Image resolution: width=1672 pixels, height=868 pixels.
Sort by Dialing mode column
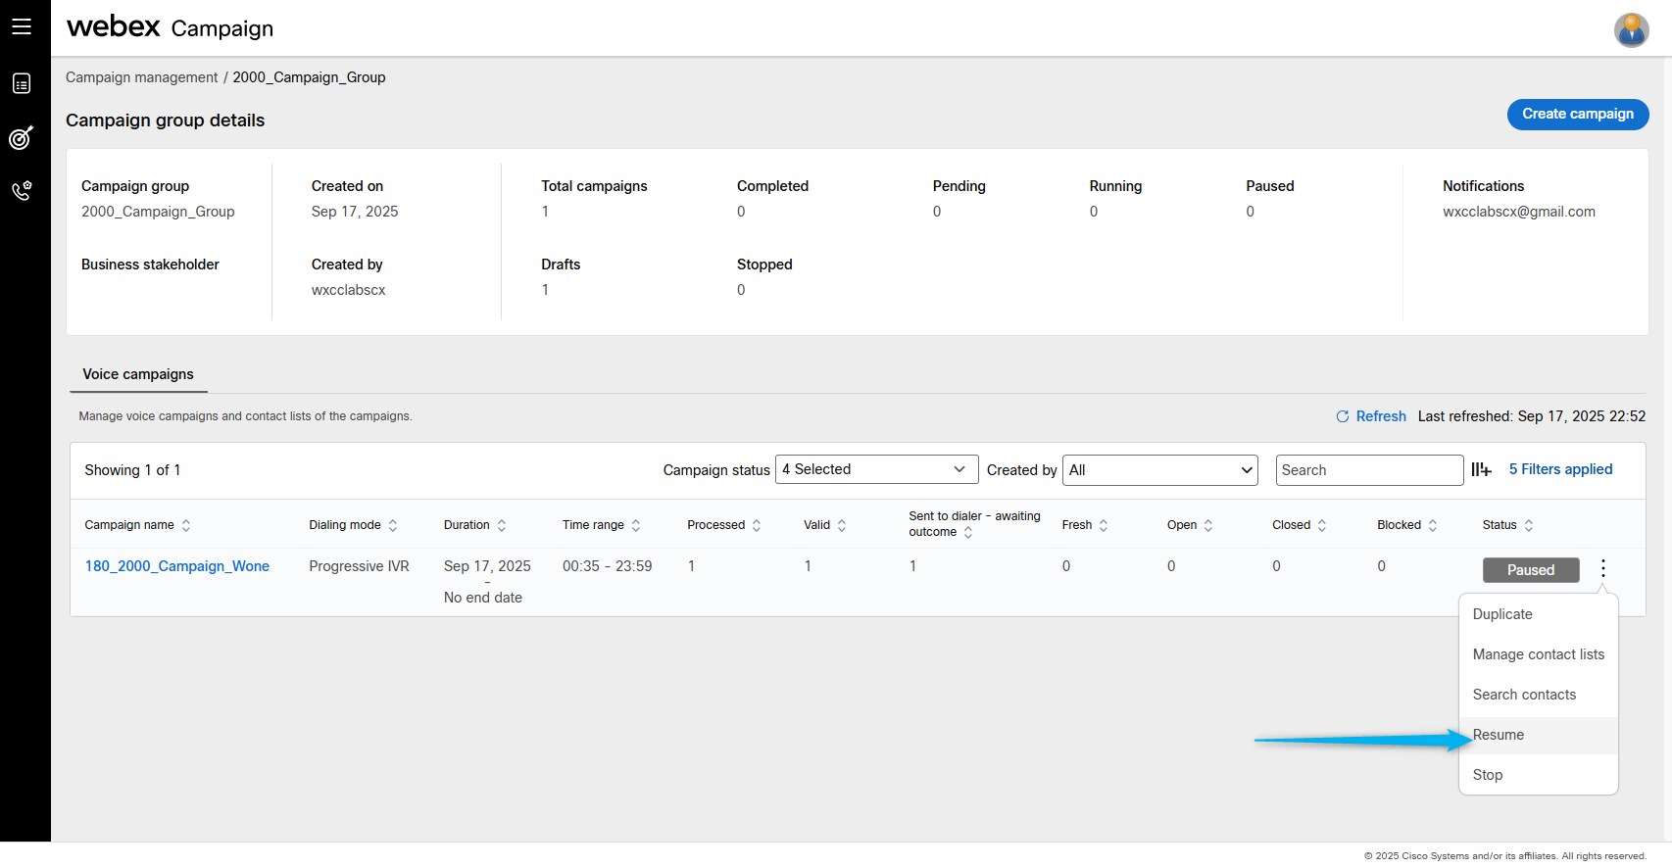pos(393,525)
